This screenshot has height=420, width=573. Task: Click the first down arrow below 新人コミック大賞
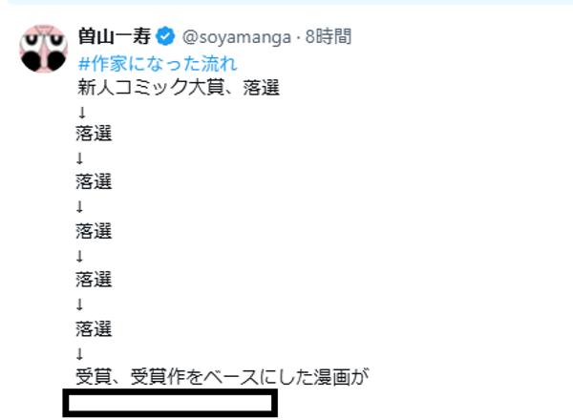(80, 113)
